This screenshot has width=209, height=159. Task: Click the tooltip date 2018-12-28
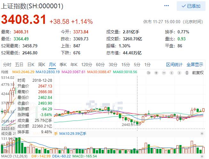(x=42, y=80)
